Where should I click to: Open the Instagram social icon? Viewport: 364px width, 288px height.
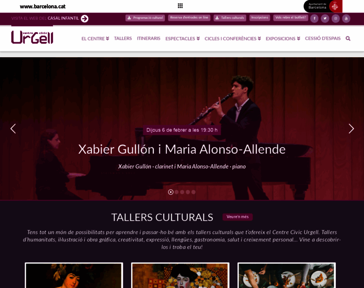335,18
